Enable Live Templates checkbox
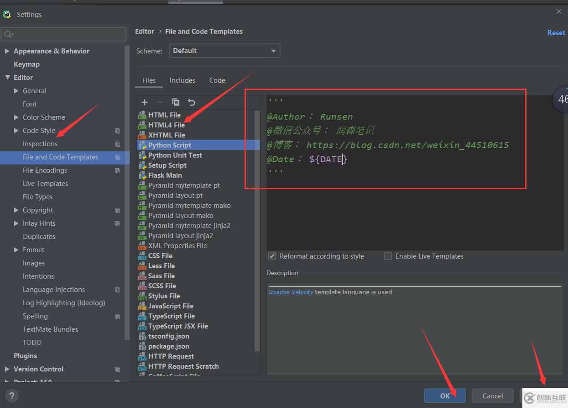Viewport: 568px width, 408px height. (x=388, y=256)
